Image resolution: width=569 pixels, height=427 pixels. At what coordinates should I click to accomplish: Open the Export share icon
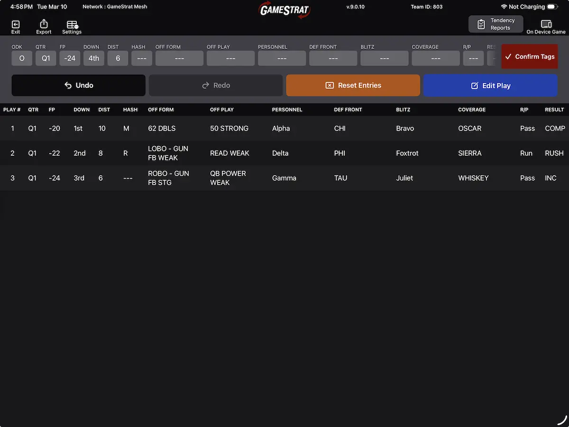tap(44, 27)
